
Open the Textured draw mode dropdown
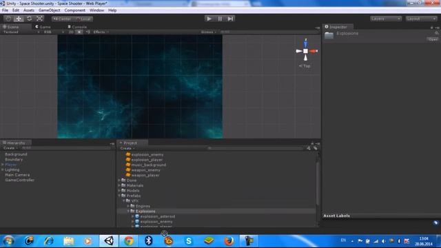[21, 32]
